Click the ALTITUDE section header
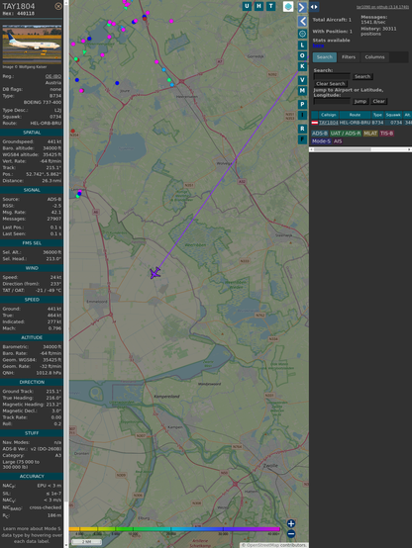 [x=32, y=337]
